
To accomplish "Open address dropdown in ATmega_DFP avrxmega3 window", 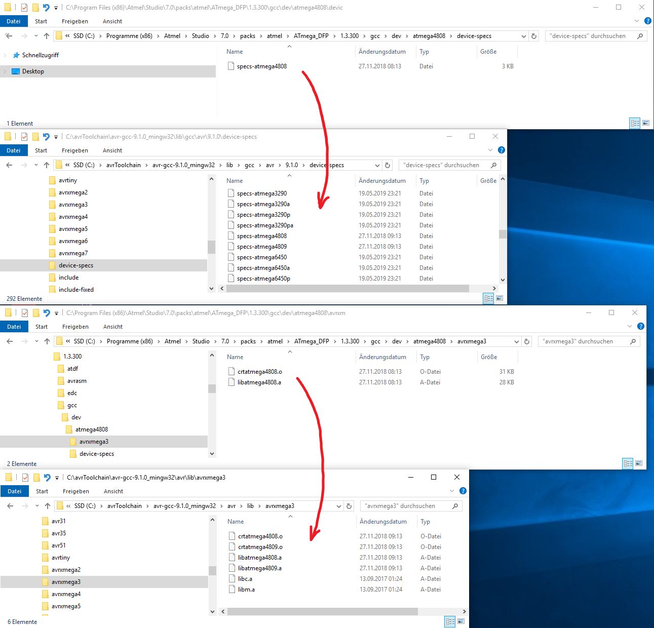I will (517, 341).
